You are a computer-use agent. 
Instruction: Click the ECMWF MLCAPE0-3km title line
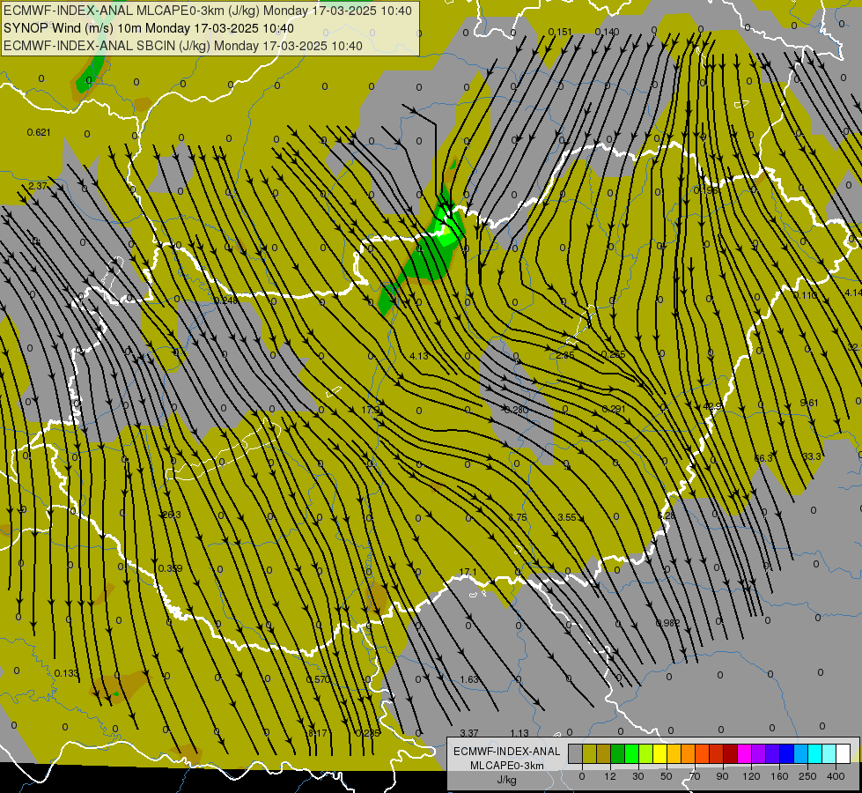point(207,11)
